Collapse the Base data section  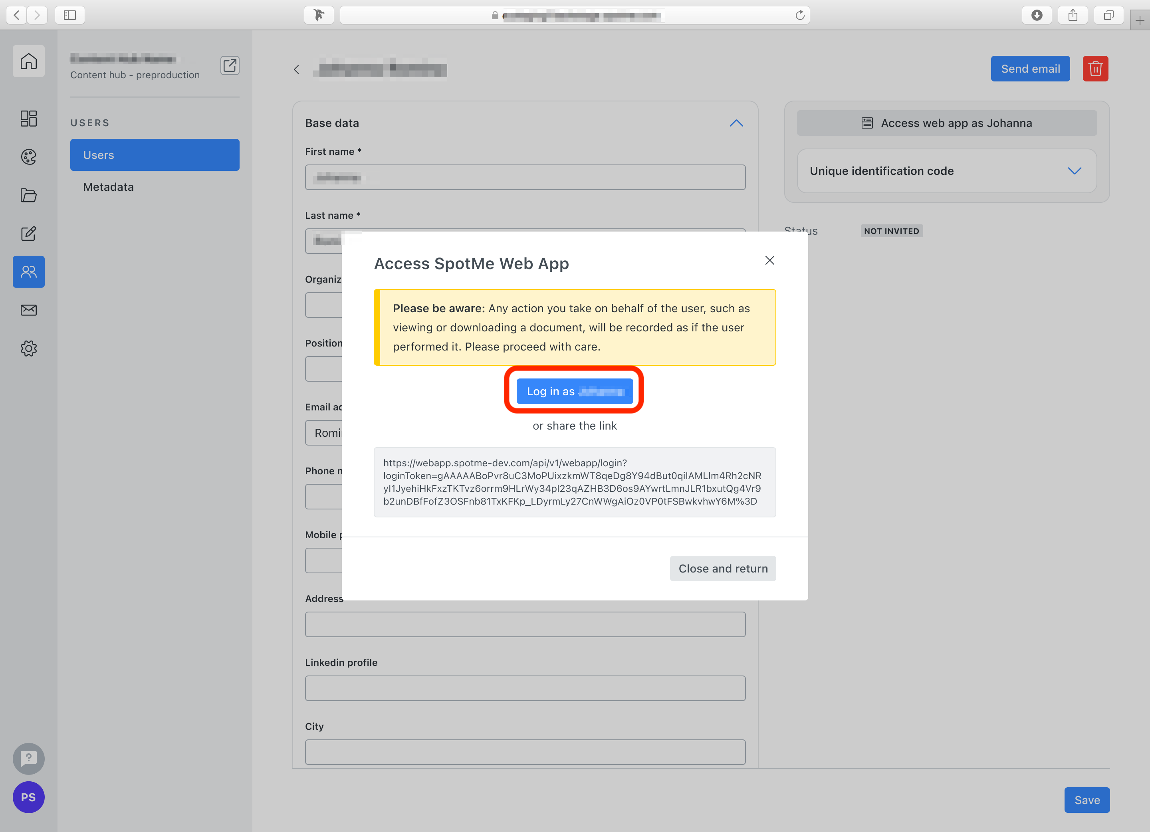(x=736, y=123)
